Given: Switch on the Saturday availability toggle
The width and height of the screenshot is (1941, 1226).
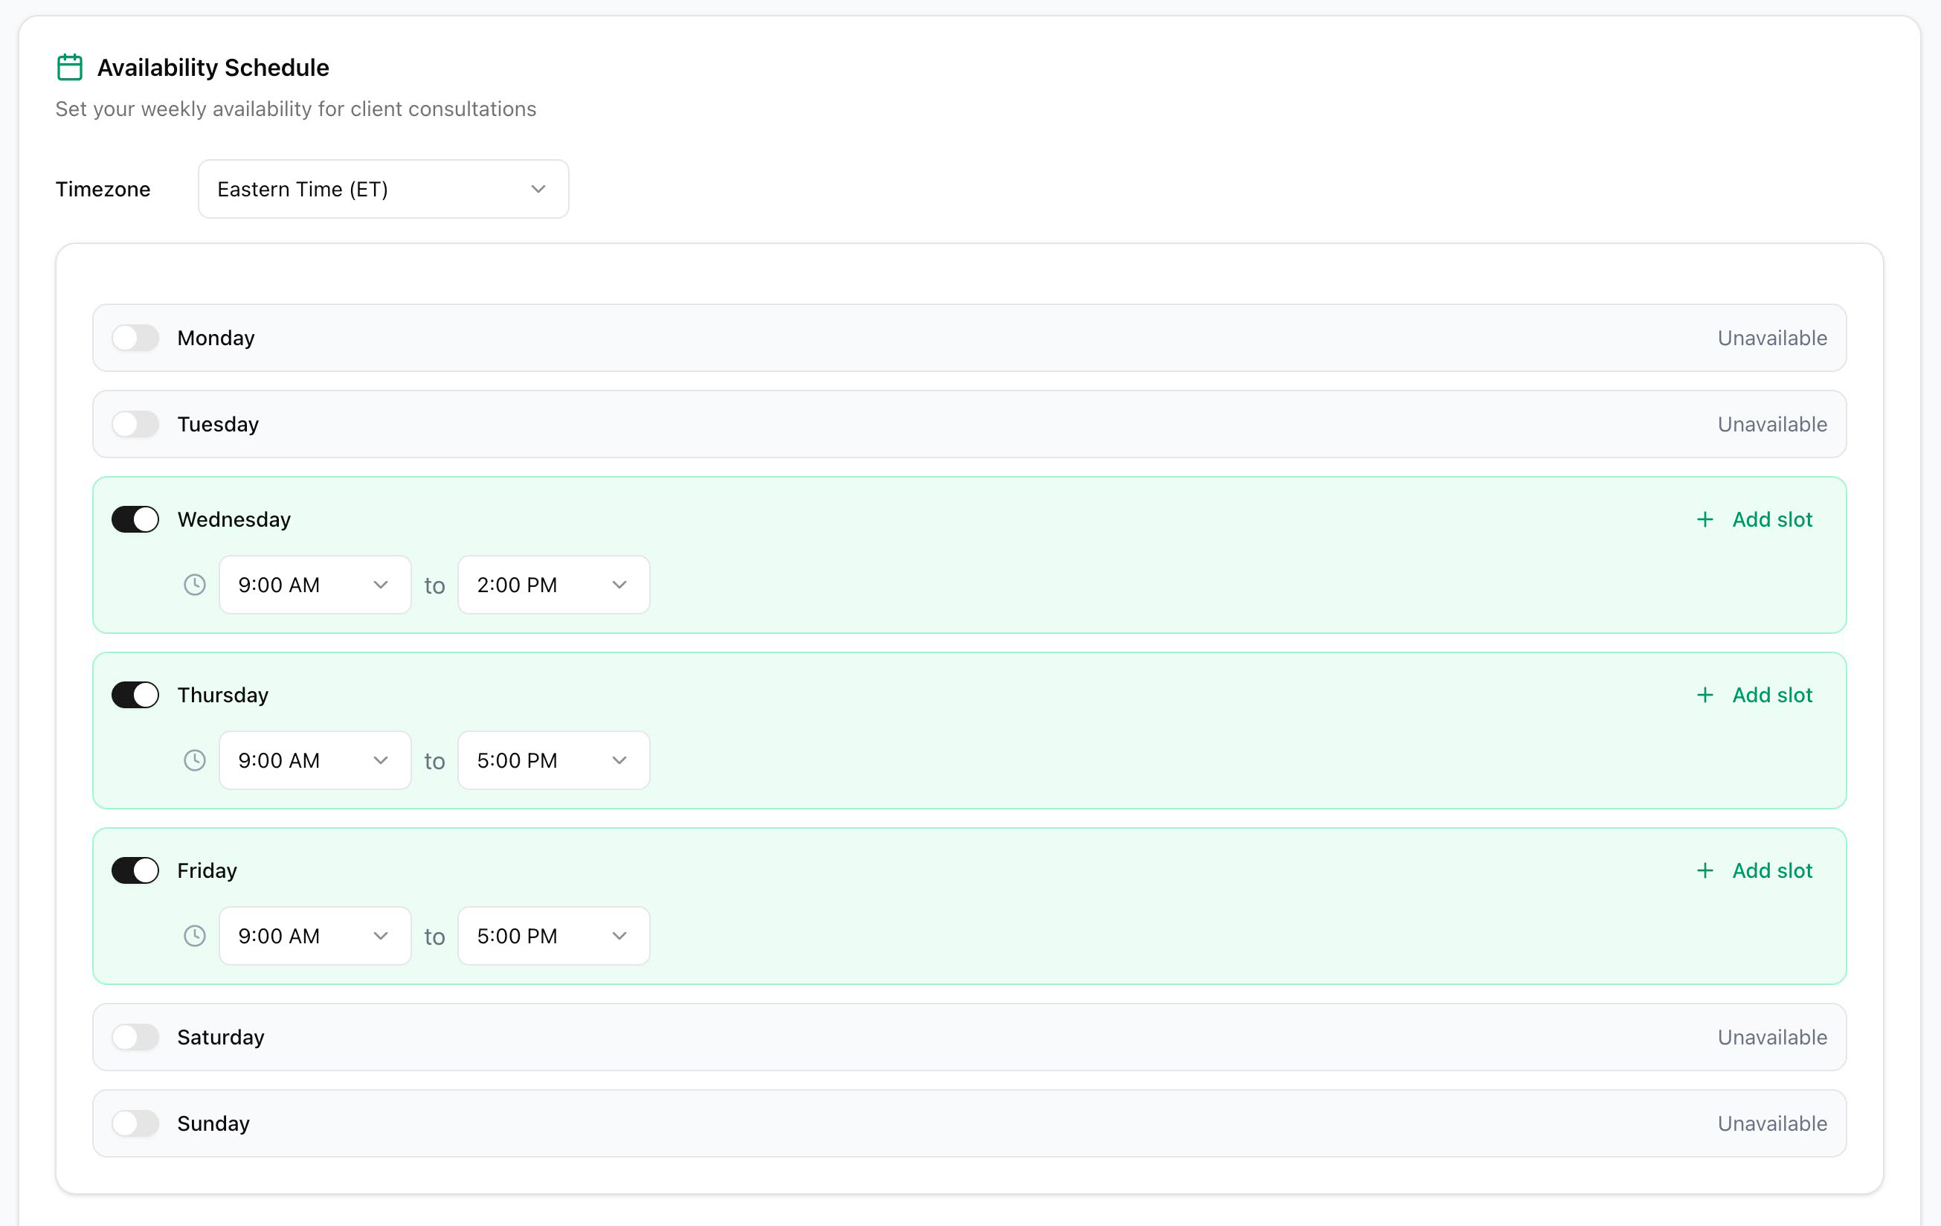Looking at the screenshot, I should [x=135, y=1037].
